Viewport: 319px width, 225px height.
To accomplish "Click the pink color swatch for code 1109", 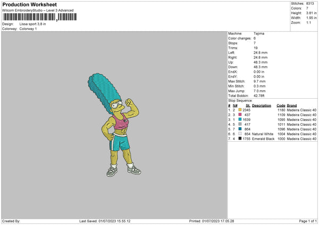I will tap(240, 115).
